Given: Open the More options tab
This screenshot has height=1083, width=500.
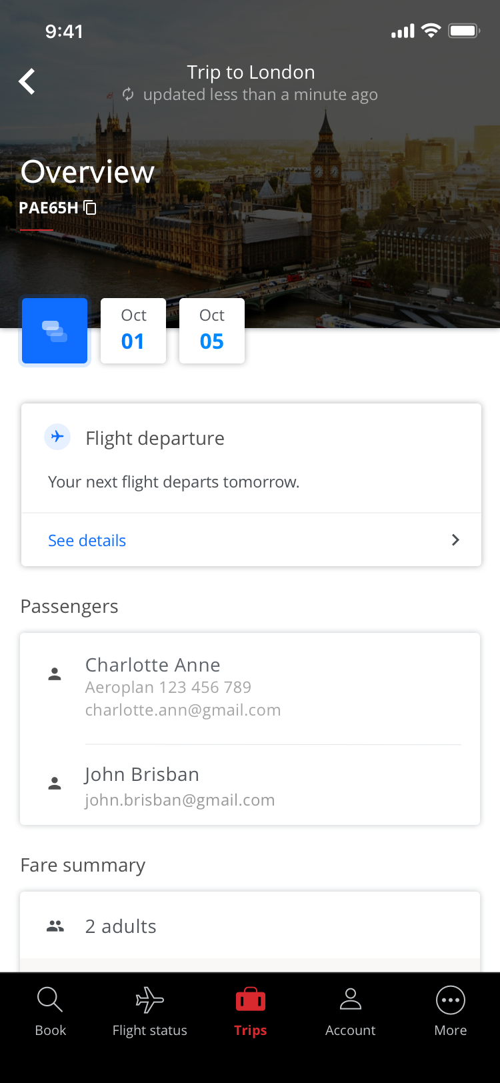Looking at the screenshot, I should (x=451, y=1011).
